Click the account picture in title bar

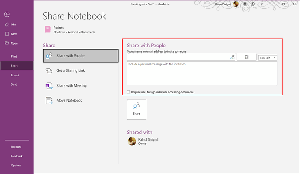pos(236,4)
